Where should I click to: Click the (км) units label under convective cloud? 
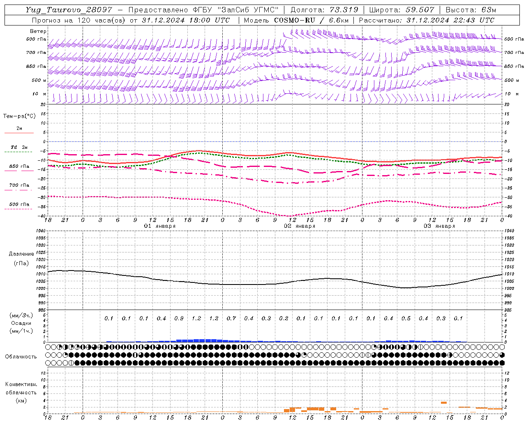tap(21, 400)
